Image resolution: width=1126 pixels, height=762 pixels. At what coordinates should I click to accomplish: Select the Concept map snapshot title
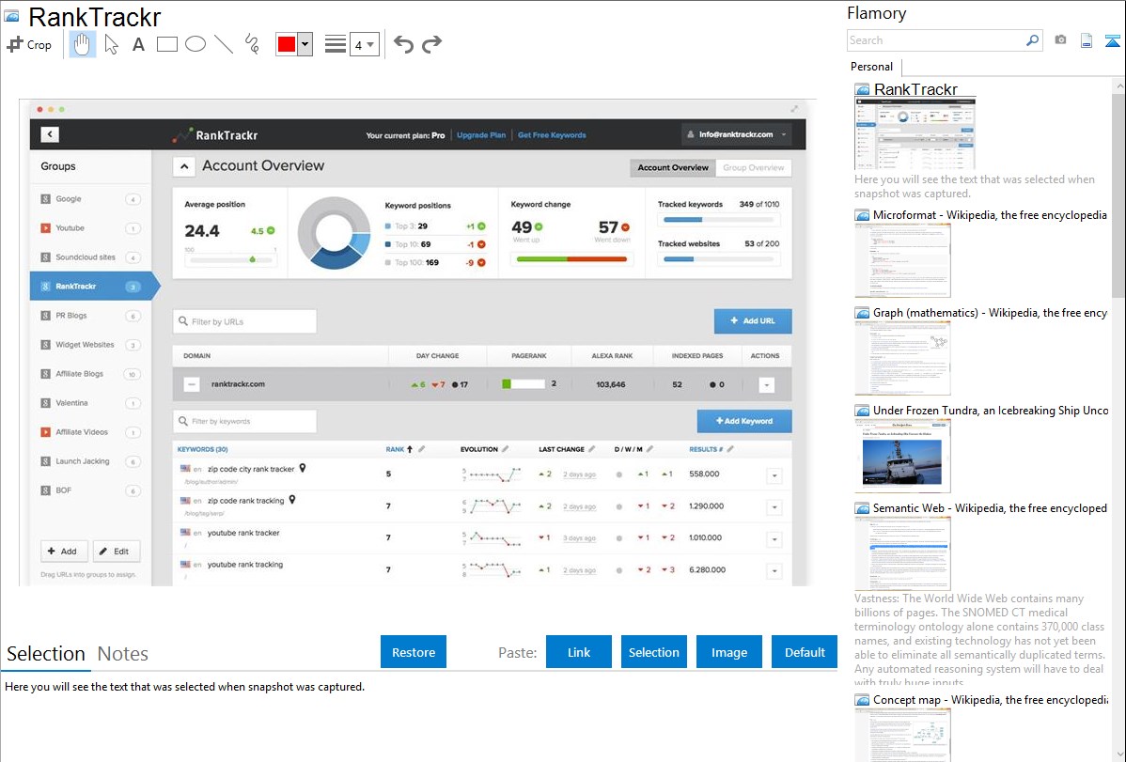990,699
